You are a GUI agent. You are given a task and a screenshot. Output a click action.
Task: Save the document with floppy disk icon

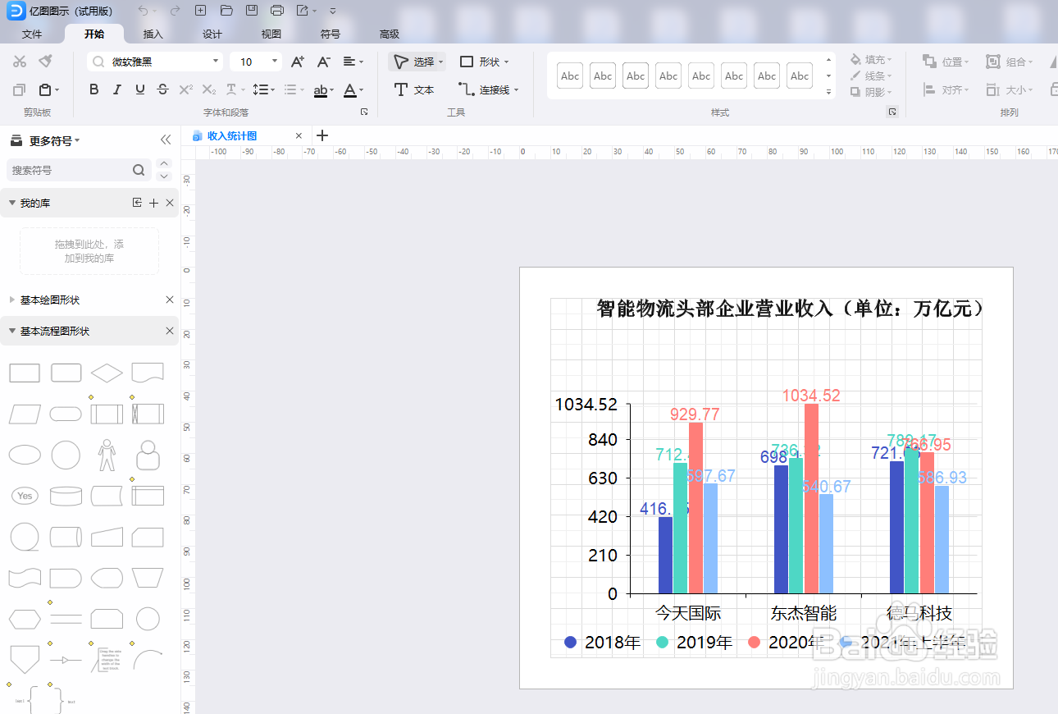coord(252,11)
